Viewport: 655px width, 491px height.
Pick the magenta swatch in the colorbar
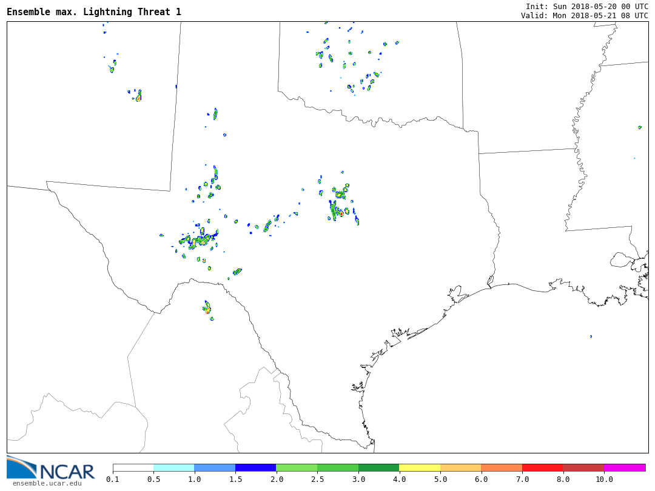(x=625, y=468)
